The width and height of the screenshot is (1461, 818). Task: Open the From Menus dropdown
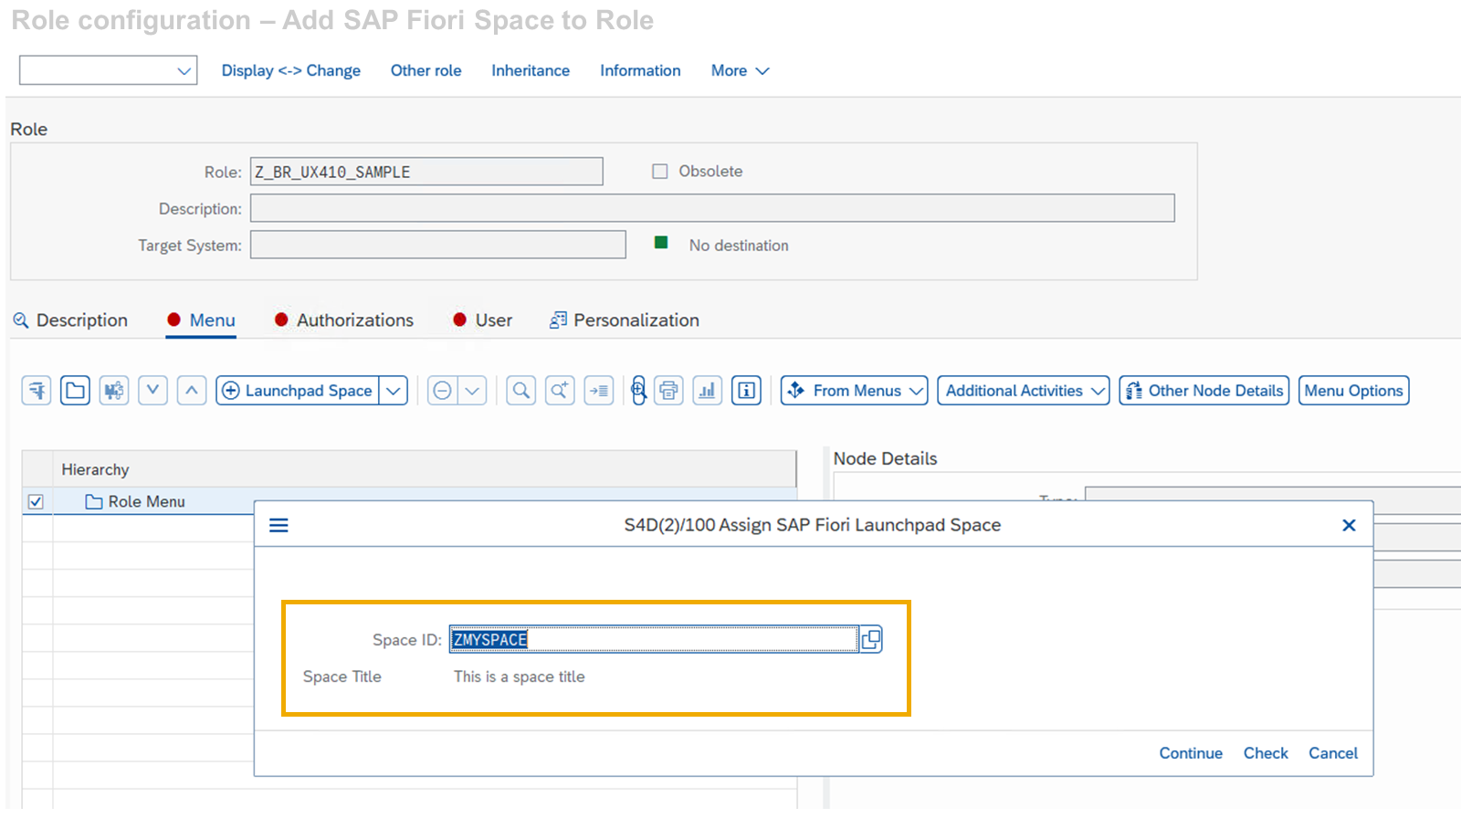click(854, 391)
